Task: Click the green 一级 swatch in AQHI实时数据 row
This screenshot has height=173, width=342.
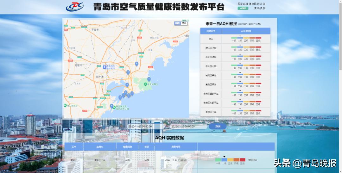Action: tap(218, 160)
